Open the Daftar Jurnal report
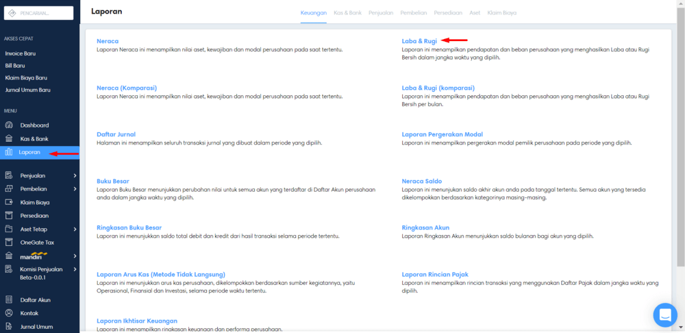Image resolution: width=685 pixels, height=333 pixels. tap(116, 134)
